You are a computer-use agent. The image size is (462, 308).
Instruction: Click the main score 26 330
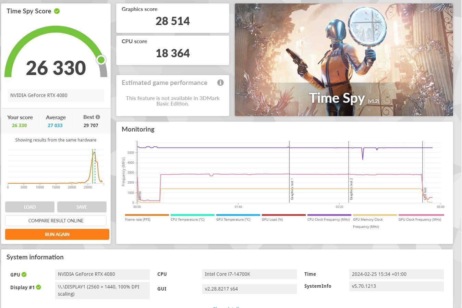56,68
